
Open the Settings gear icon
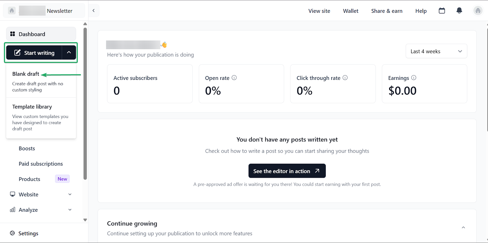click(x=12, y=233)
